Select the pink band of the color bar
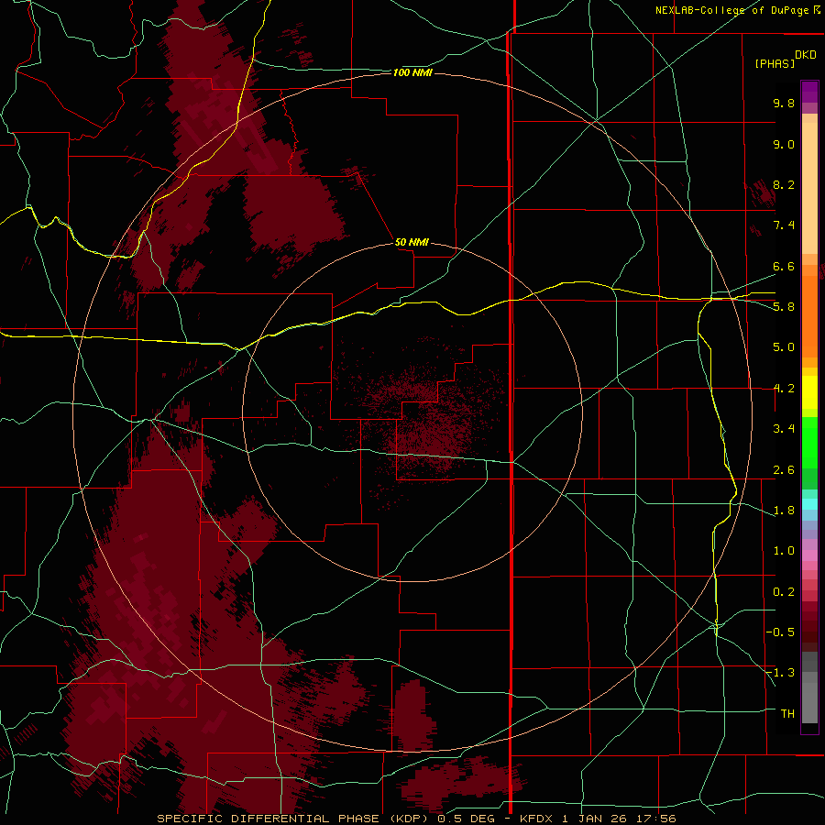 click(809, 555)
